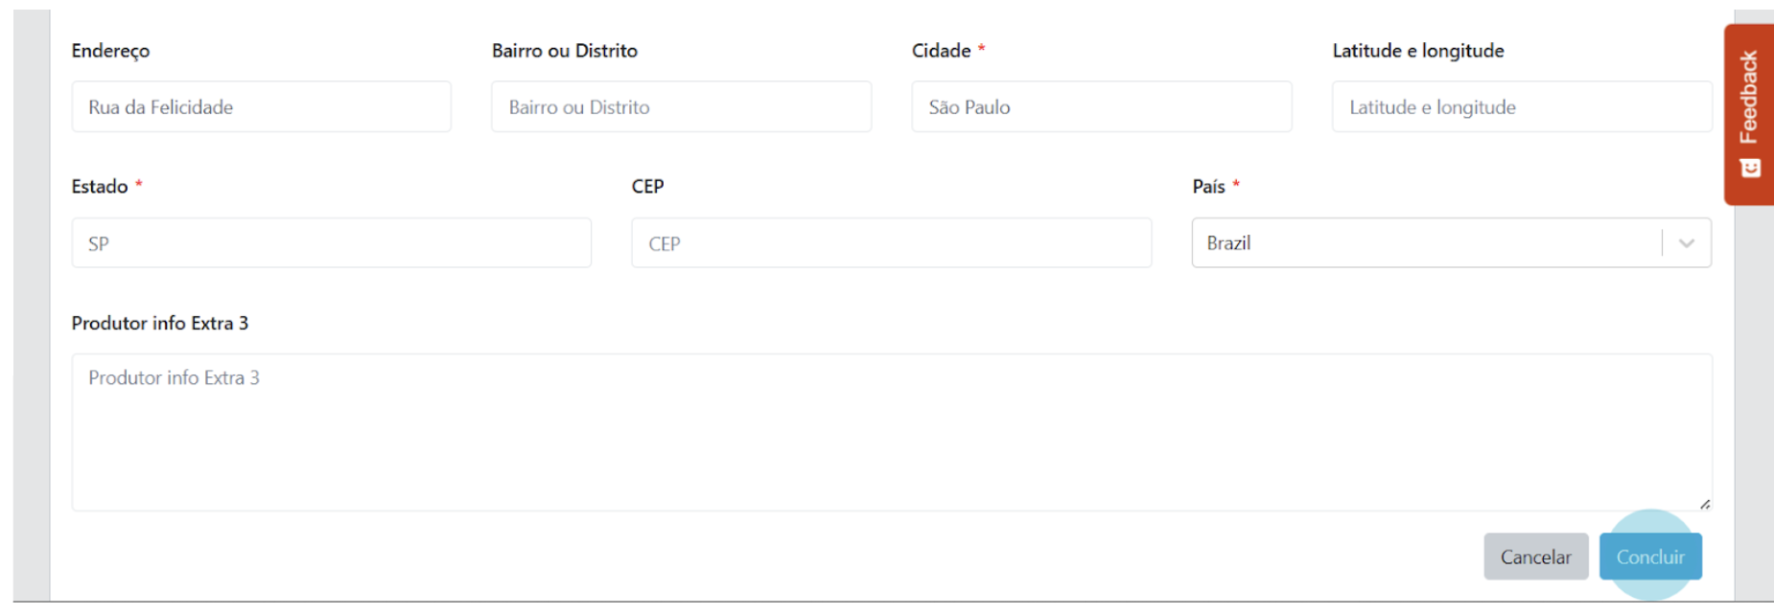Open the orange Feedback side tab
The image size is (1774, 615).
[x=1749, y=114]
